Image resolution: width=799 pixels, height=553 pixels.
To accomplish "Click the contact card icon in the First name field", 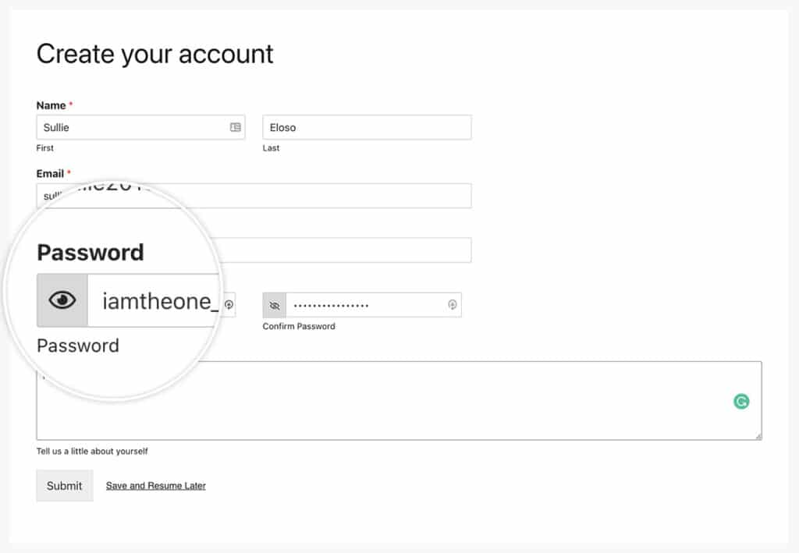I will [x=234, y=127].
